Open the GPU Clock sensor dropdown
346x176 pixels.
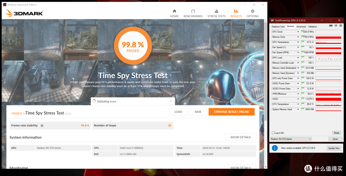[298, 32]
